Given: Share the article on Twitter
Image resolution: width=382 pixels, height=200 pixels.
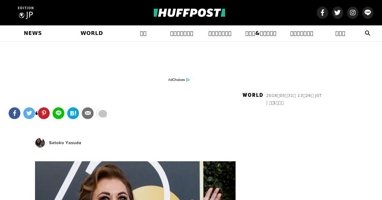Looking at the screenshot, I should coord(29,113).
